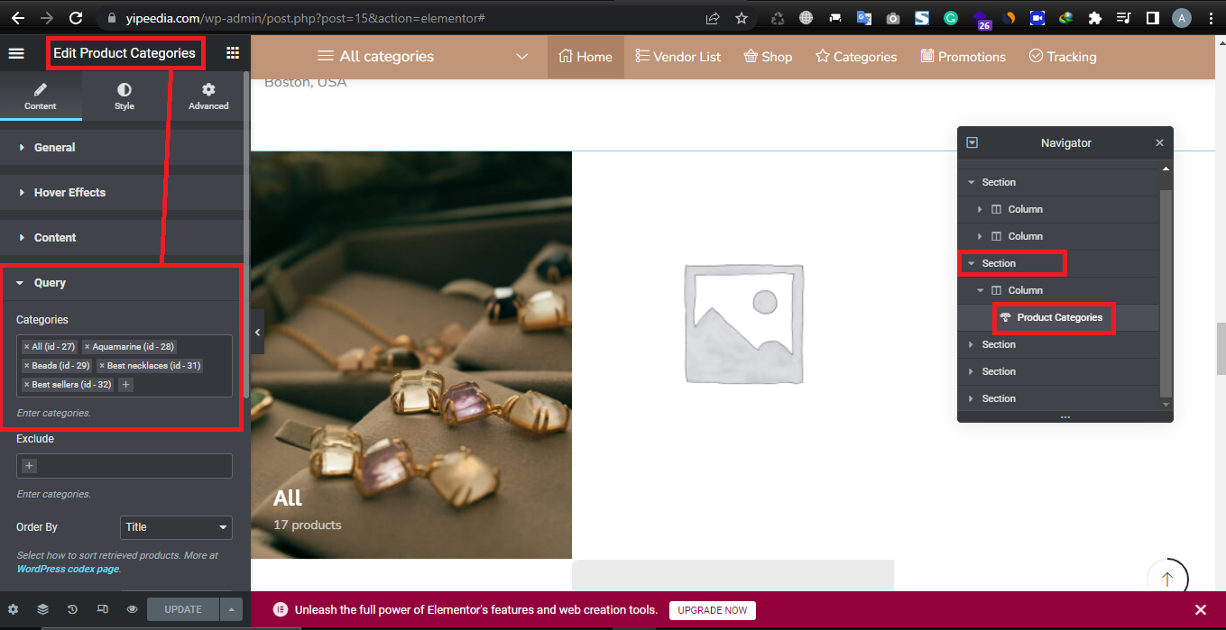Open the Shop menu item
1226x630 pixels.
[x=768, y=57]
